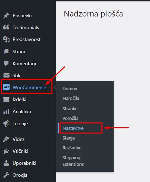The image size is (150, 182).
Task: Click the Analitika bar chart icon
Action: 6,112
